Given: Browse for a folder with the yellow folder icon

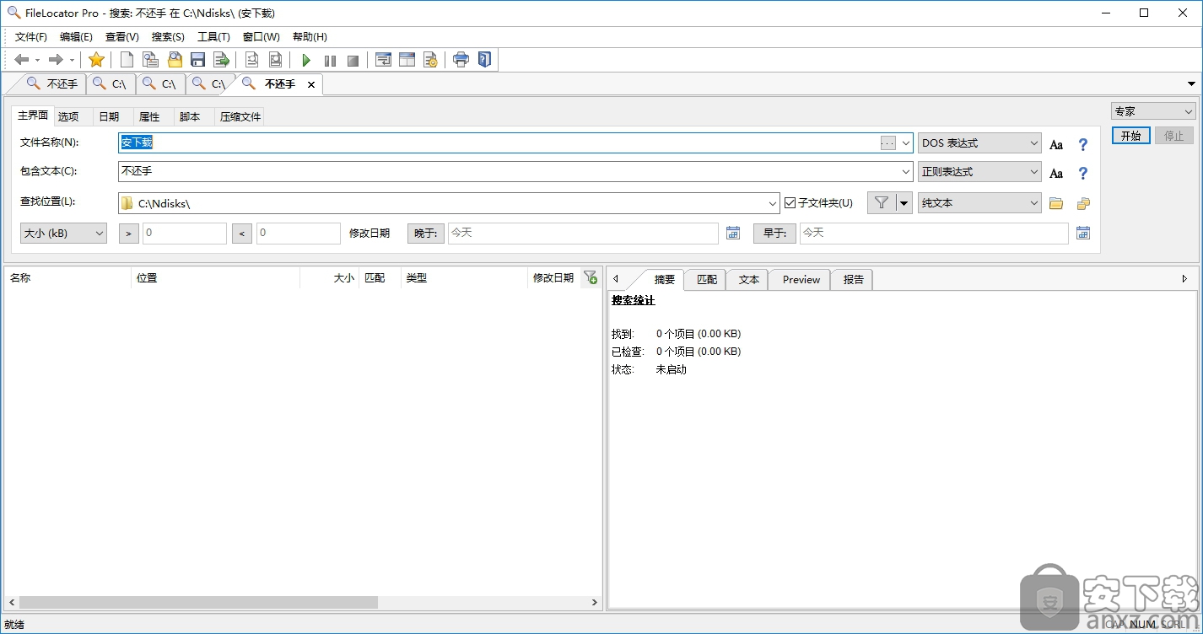Looking at the screenshot, I should [1056, 203].
